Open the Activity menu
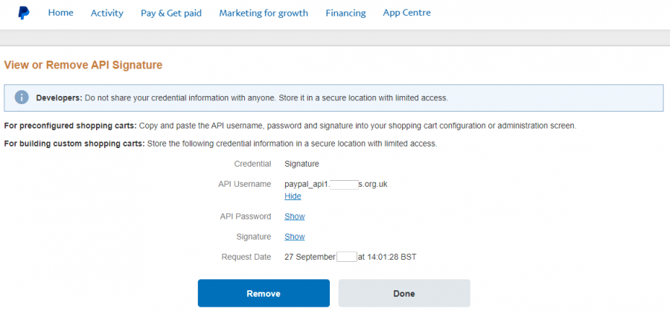Image resolution: width=670 pixels, height=314 pixels. [x=106, y=13]
